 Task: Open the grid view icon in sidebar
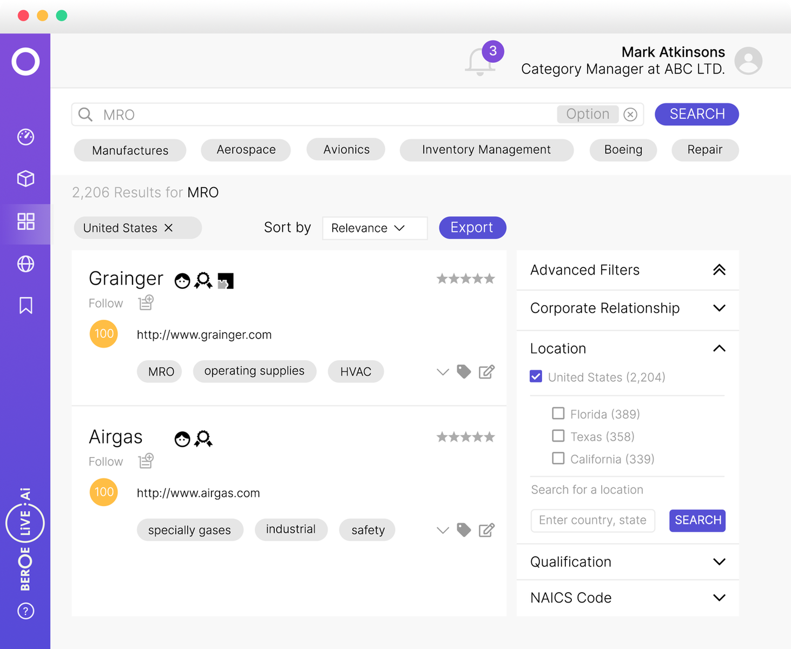[x=25, y=221]
